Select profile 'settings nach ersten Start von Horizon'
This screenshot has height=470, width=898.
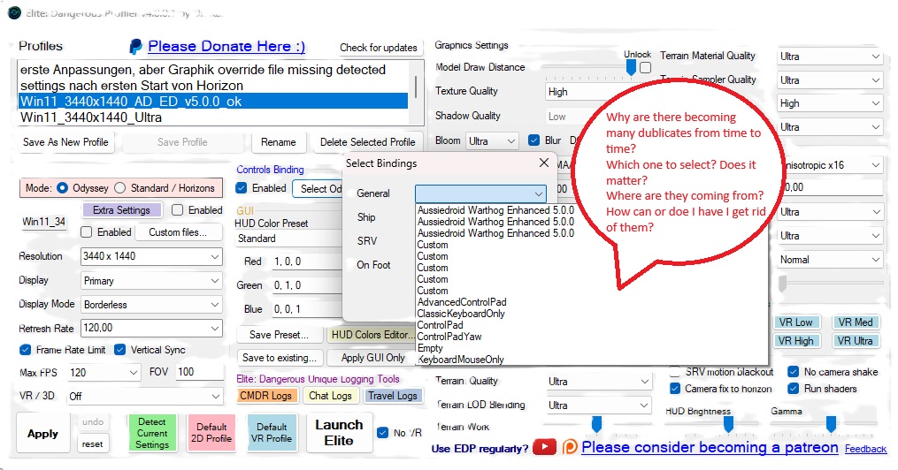212,85
